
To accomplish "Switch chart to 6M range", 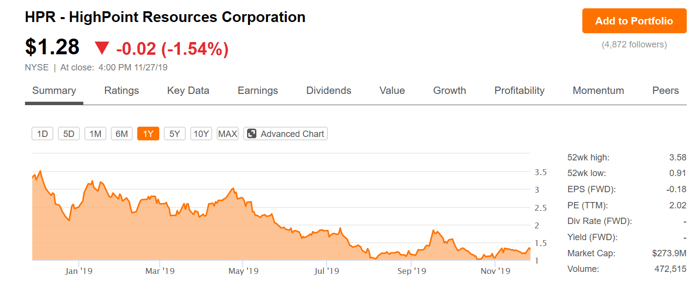I will pos(122,134).
